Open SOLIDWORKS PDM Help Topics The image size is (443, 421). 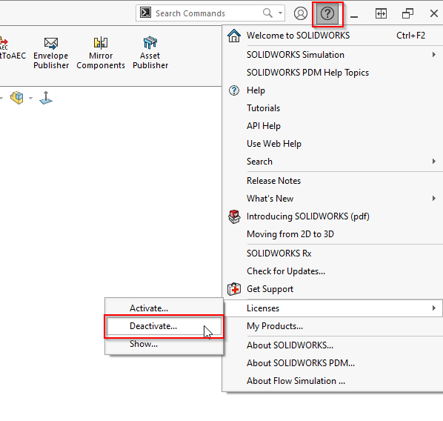pos(332,73)
